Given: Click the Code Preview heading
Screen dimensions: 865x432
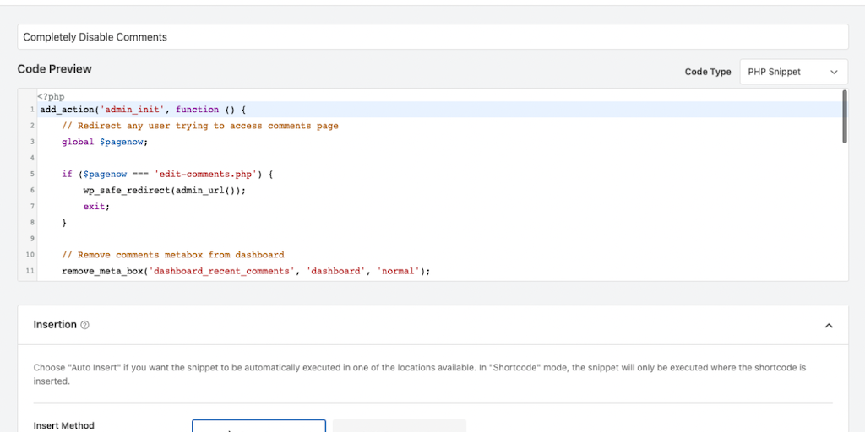Looking at the screenshot, I should (55, 69).
